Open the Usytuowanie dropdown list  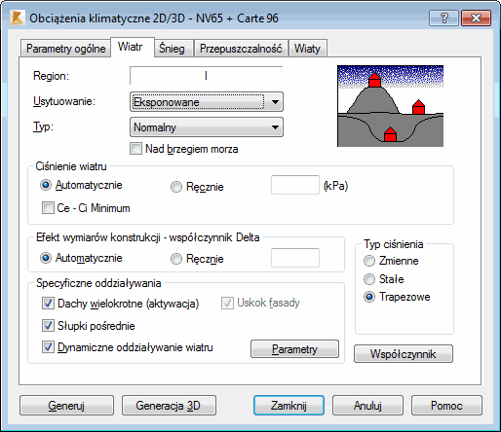[207, 102]
